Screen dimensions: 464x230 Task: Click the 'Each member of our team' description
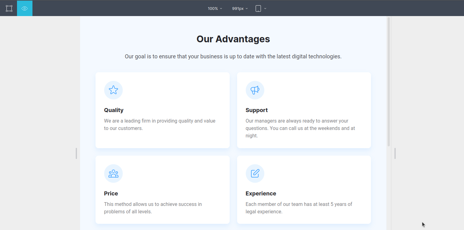tap(299, 208)
